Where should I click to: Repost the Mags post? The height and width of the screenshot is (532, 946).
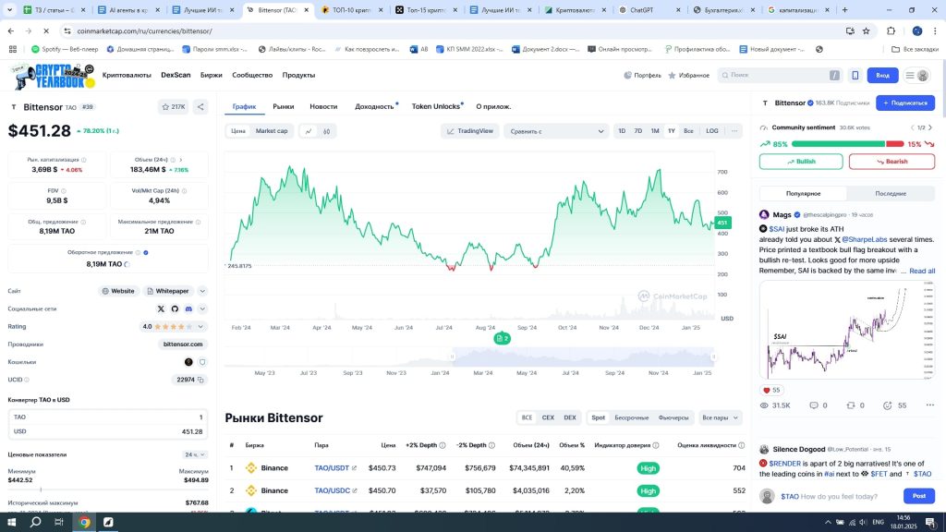coord(855,405)
